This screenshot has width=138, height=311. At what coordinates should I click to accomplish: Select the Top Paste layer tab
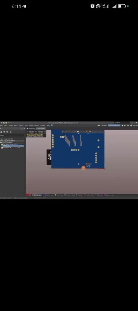80,195
